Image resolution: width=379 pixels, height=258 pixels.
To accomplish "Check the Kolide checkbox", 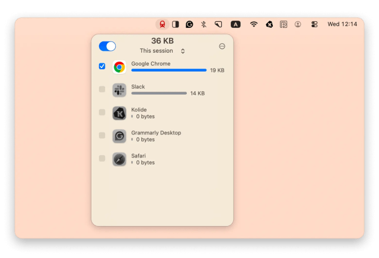I will click(102, 112).
